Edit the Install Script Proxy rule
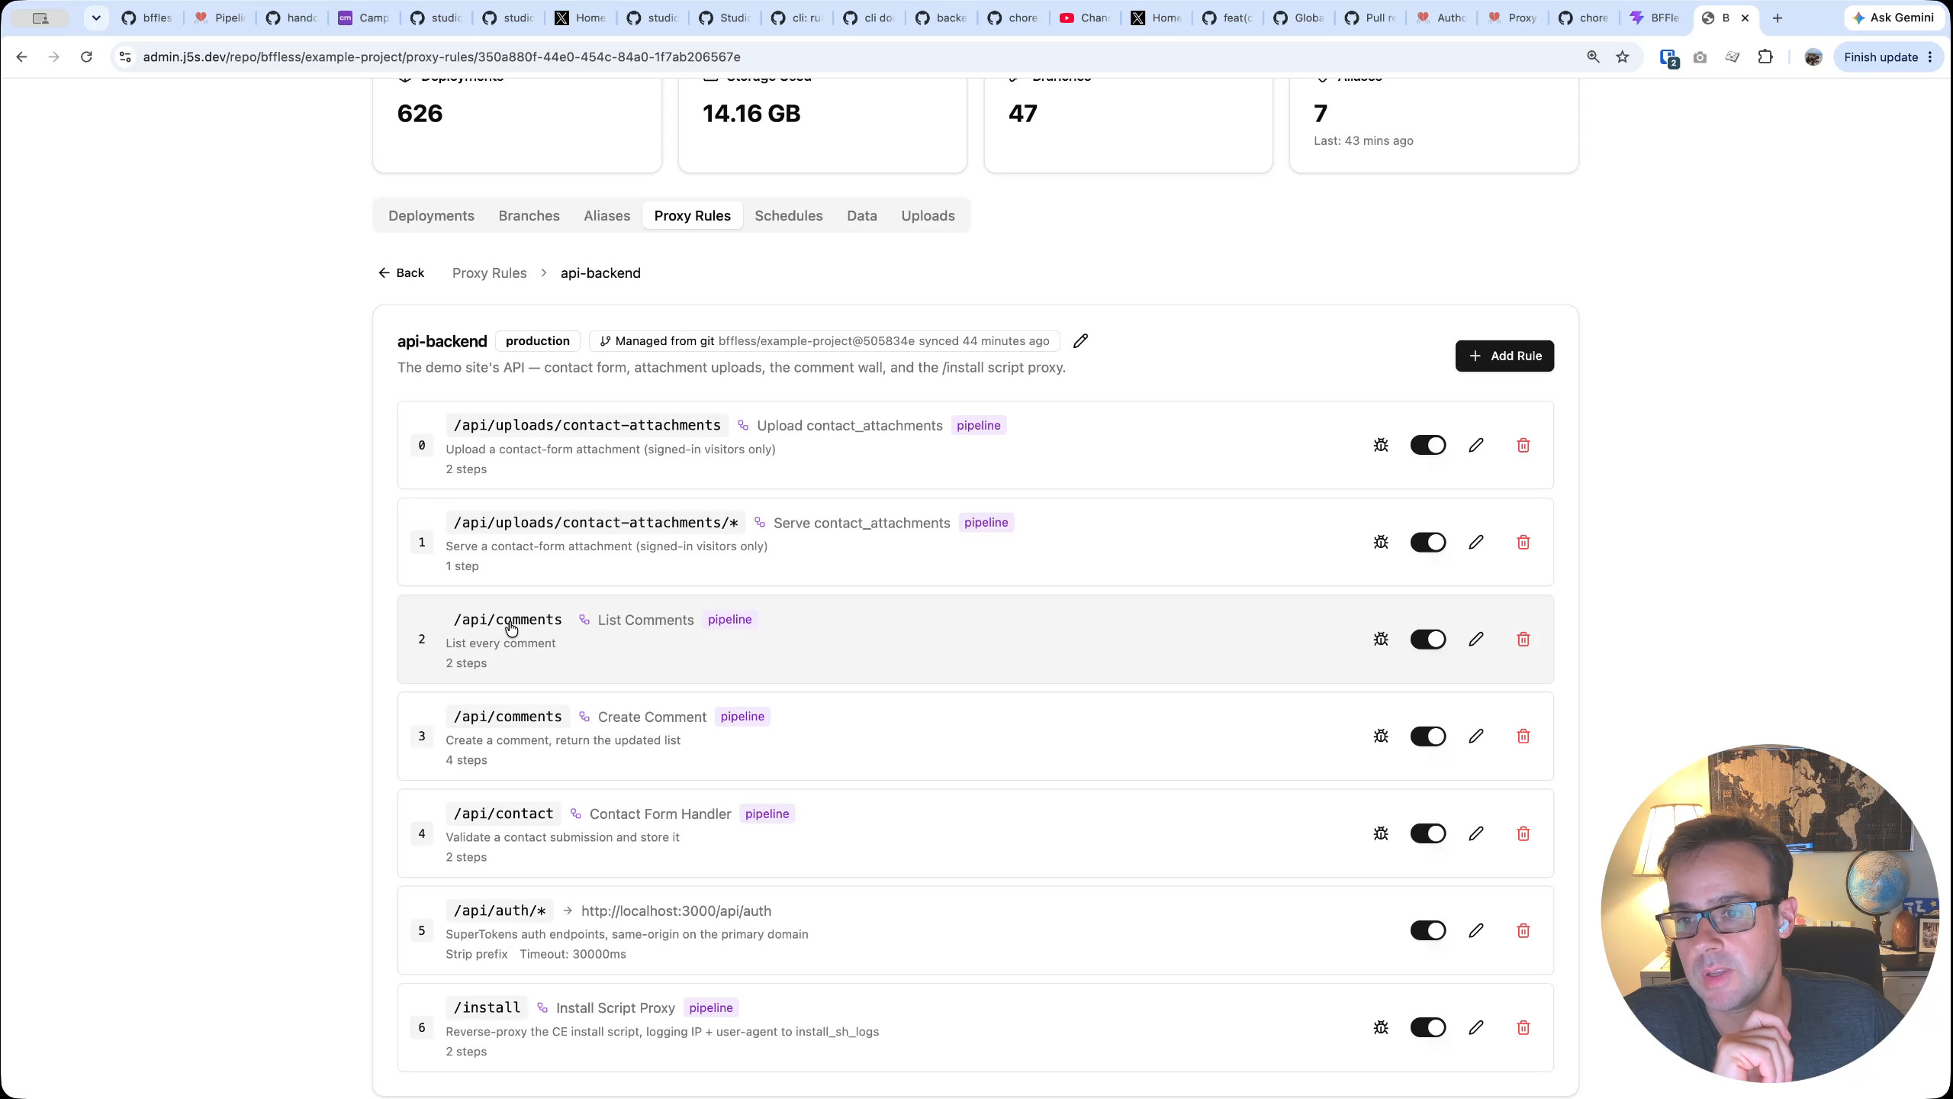1953x1099 pixels. click(1476, 1027)
